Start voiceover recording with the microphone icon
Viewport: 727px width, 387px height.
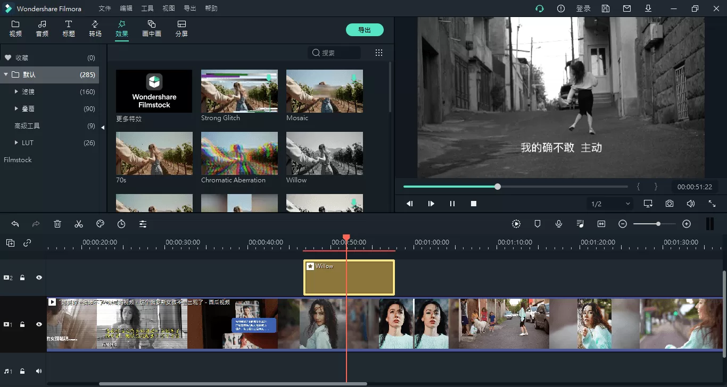pos(559,224)
